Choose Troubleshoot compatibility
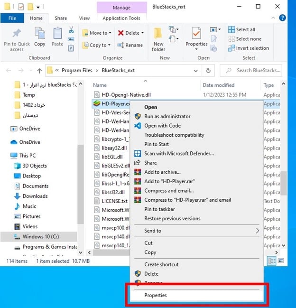 [x=197, y=135]
